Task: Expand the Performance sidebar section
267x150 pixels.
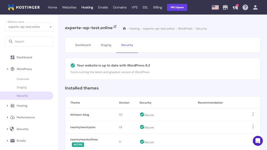Action: click(x=7, y=117)
